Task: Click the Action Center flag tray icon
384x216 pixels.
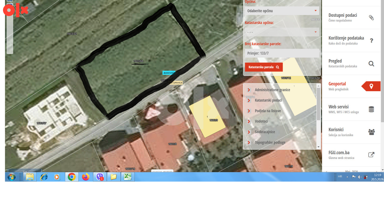Action: (x=354, y=177)
